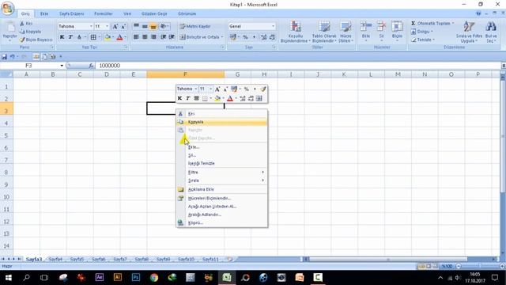Click the orientation icon in alignment group
This screenshot has width=506, height=285.
pos(164,26)
